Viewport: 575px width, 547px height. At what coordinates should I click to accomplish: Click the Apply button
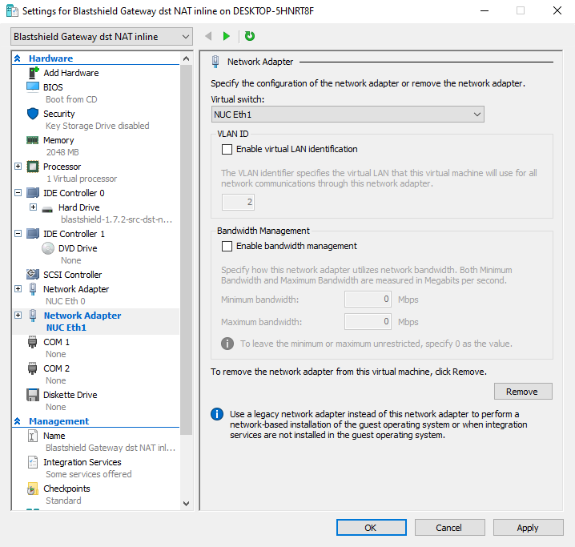527,528
